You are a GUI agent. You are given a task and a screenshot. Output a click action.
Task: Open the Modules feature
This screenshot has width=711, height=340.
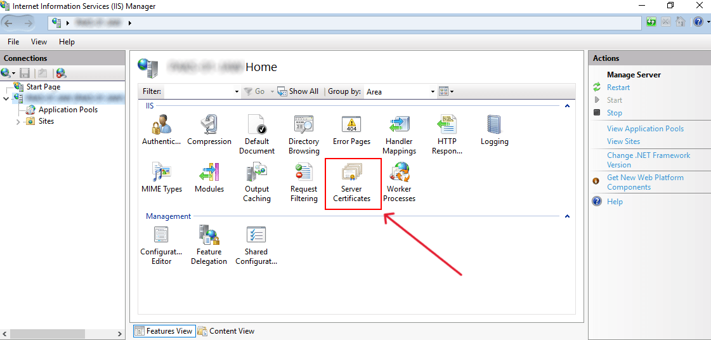209,178
